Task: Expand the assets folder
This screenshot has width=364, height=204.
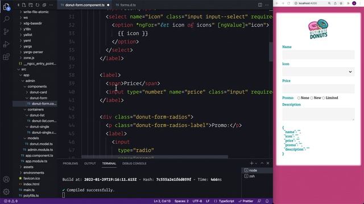Action: tap(28, 167)
